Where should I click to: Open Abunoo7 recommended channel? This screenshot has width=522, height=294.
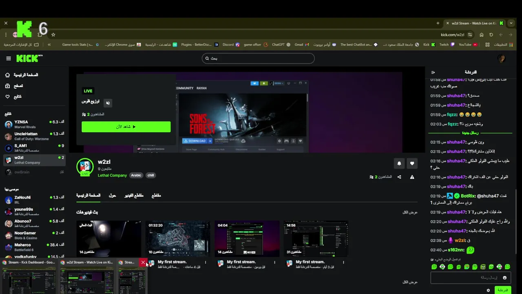[34, 223]
